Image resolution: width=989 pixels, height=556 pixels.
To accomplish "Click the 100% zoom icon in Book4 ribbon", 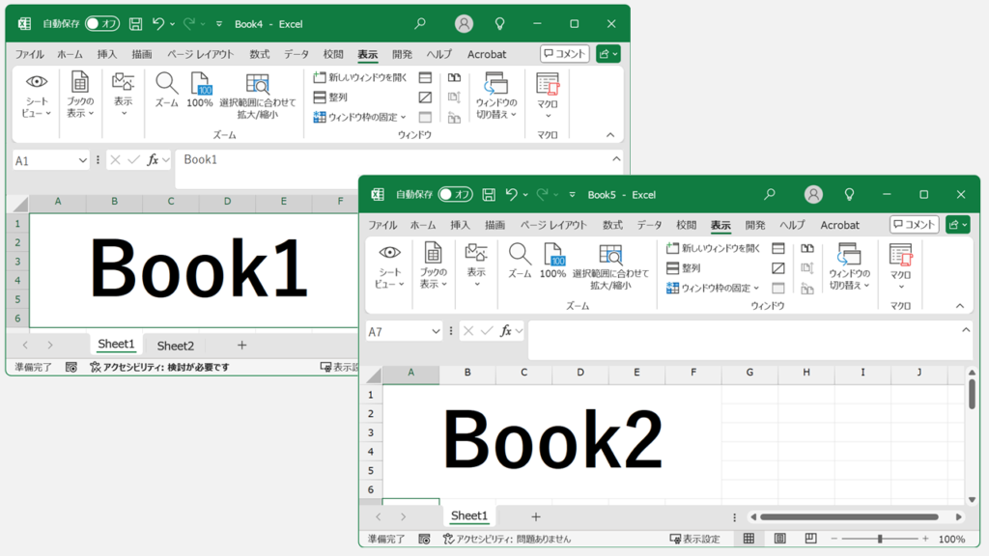I will tap(200, 85).
